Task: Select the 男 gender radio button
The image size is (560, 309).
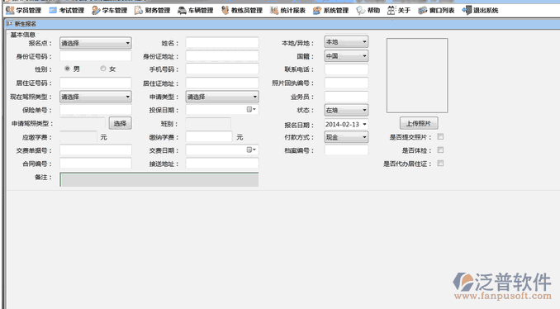Action: pos(67,69)
